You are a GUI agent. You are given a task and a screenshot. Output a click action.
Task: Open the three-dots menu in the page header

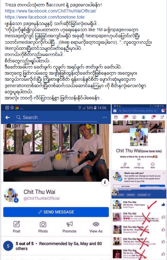click(x=105, y=117)
